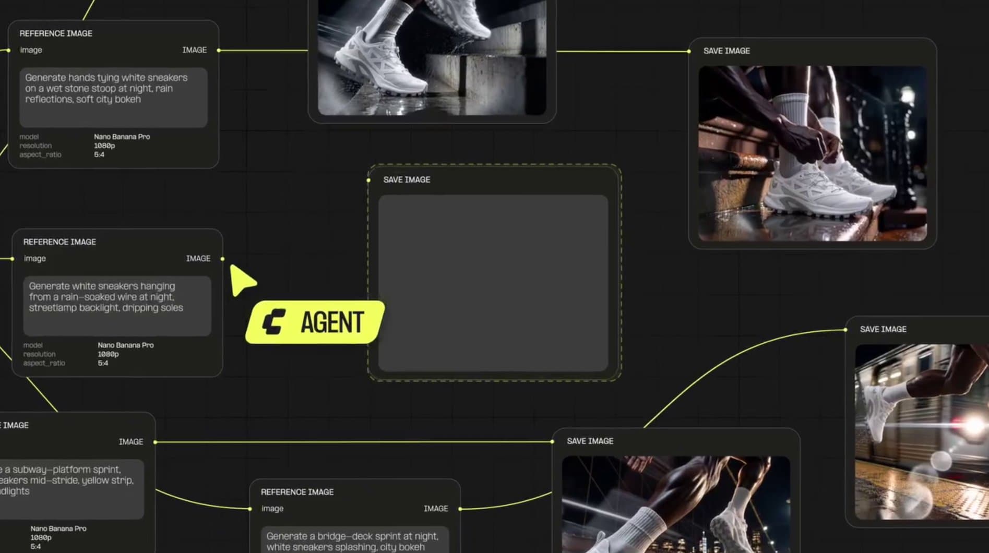Click the output port of the bridge-deck Reference Image node
Image resolution: width=989 pixels, height=553 pixels.
click(460, 509)
